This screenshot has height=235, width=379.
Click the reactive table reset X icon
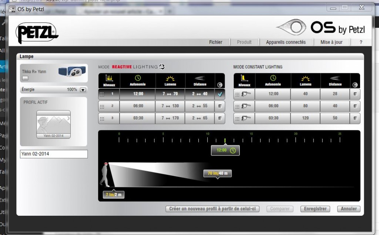220,85
